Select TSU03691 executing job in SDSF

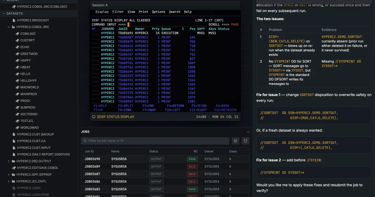tap(126, 33)
